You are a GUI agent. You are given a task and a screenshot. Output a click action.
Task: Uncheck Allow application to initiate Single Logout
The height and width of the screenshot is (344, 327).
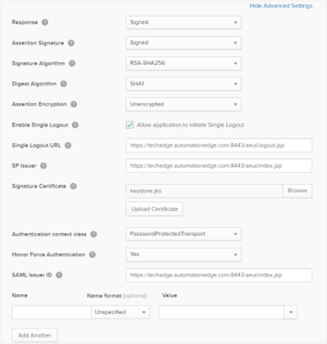pyautogui.click(x=130, y=125)
